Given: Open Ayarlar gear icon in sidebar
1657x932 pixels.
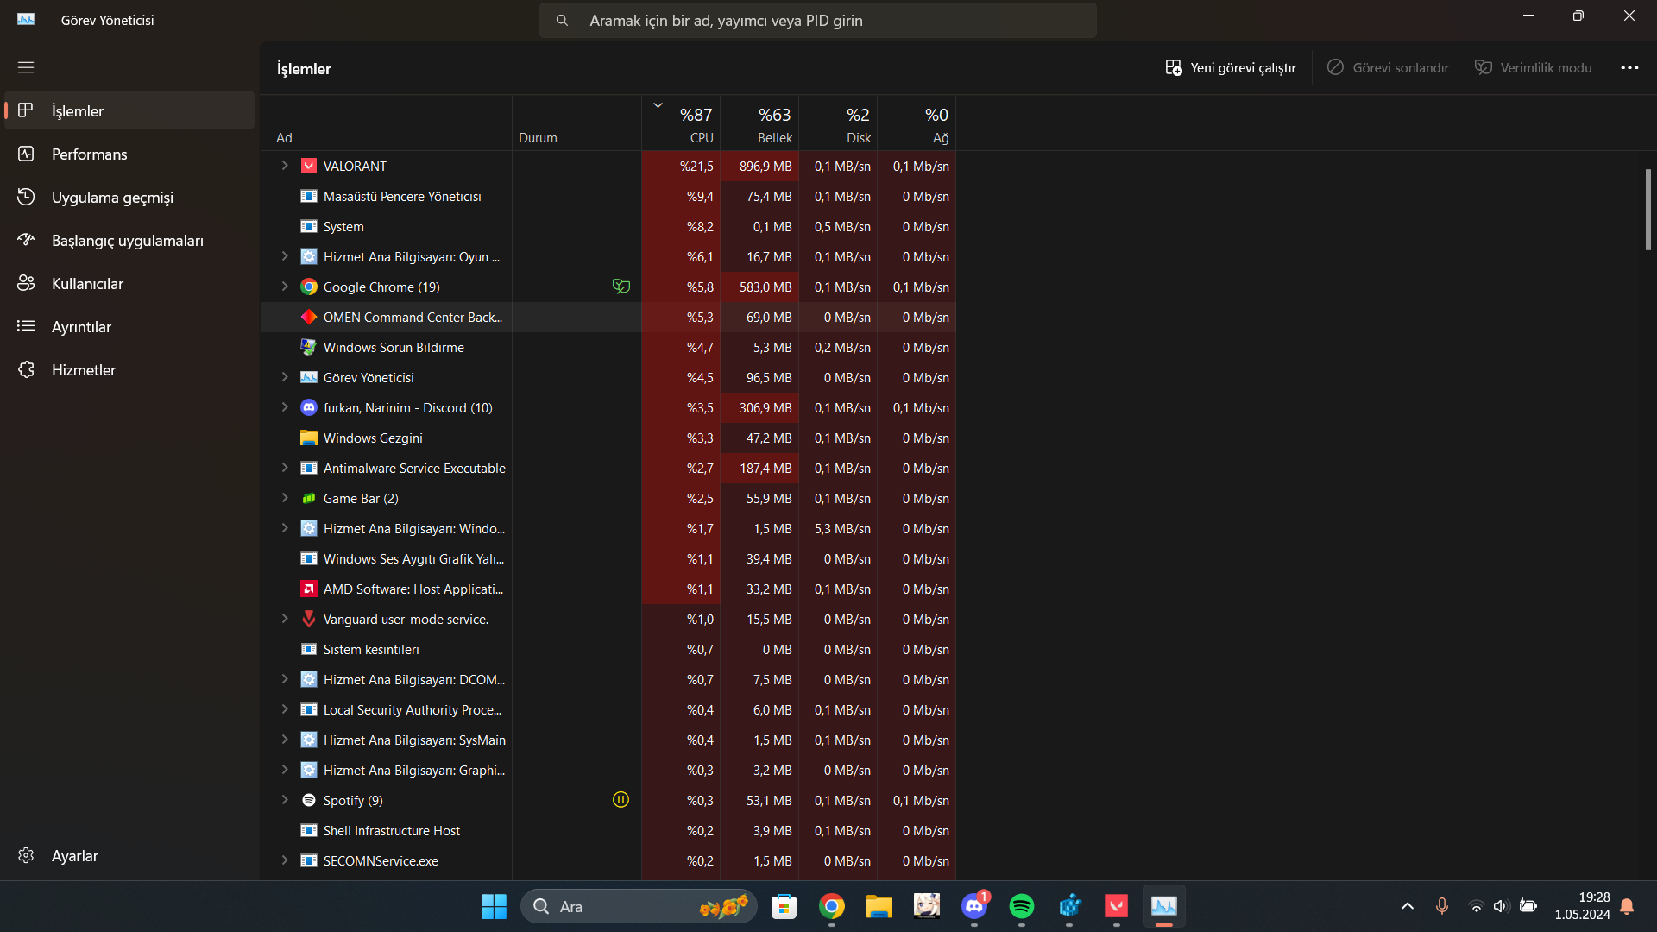Looking at the screenshot, I should 26,855.
